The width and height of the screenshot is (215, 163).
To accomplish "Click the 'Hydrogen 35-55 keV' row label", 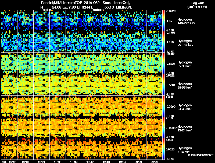I will (x=185, y=86).
